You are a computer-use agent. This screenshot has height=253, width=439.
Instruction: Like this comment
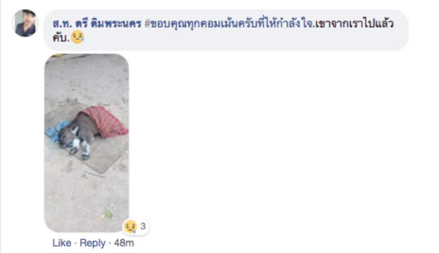[x=62, y=243]
